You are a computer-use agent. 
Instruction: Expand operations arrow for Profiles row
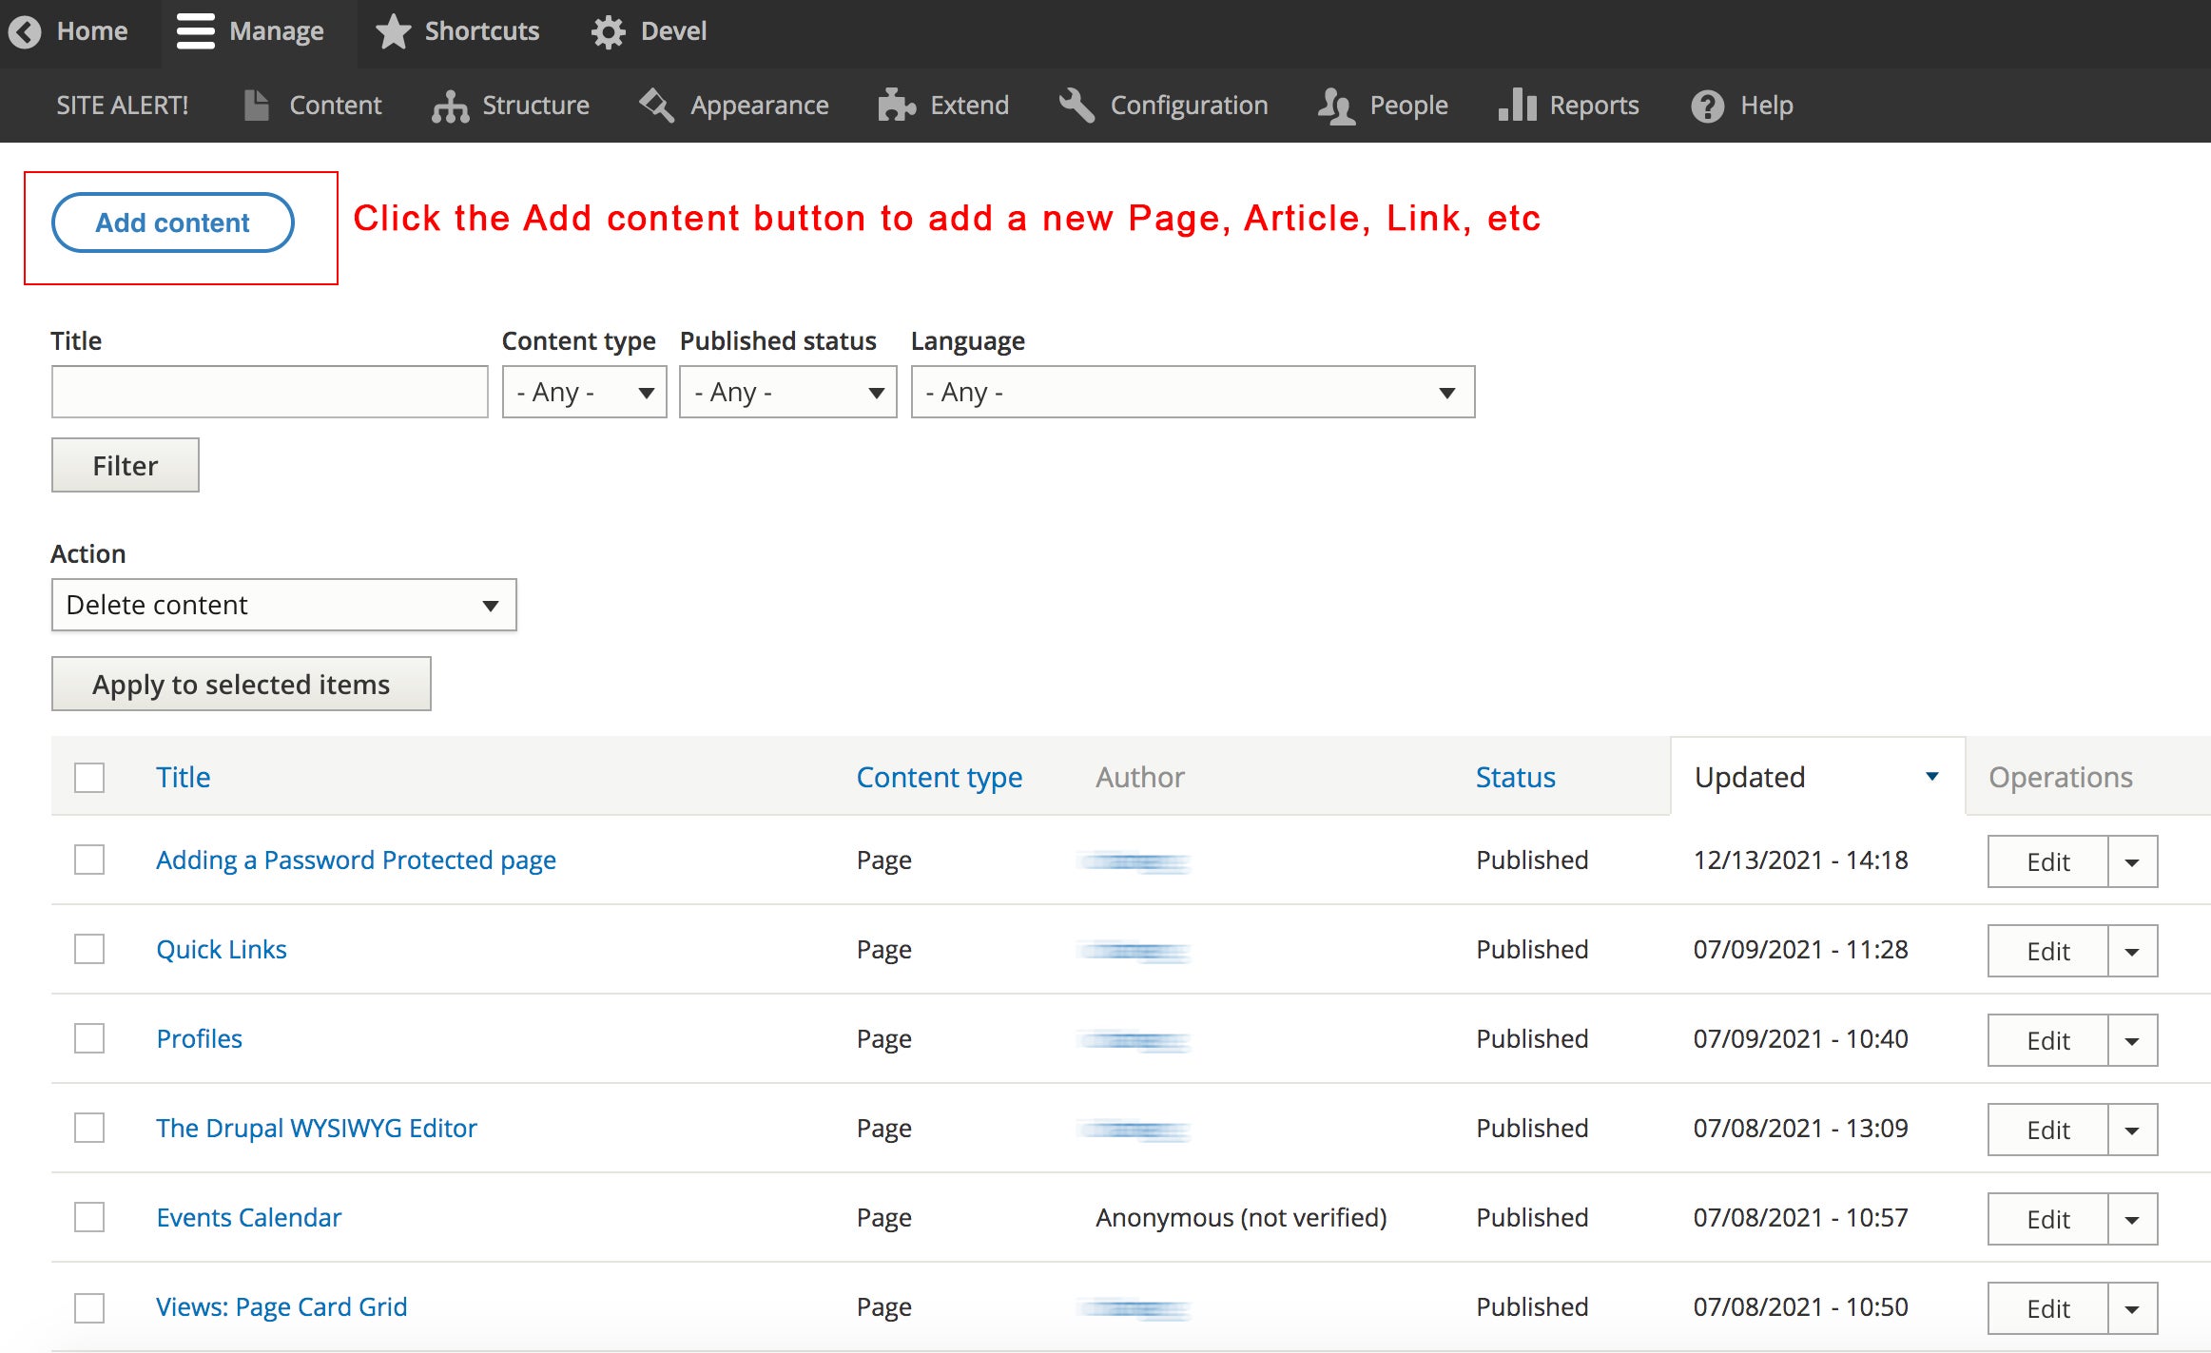pos(2132,1041)
